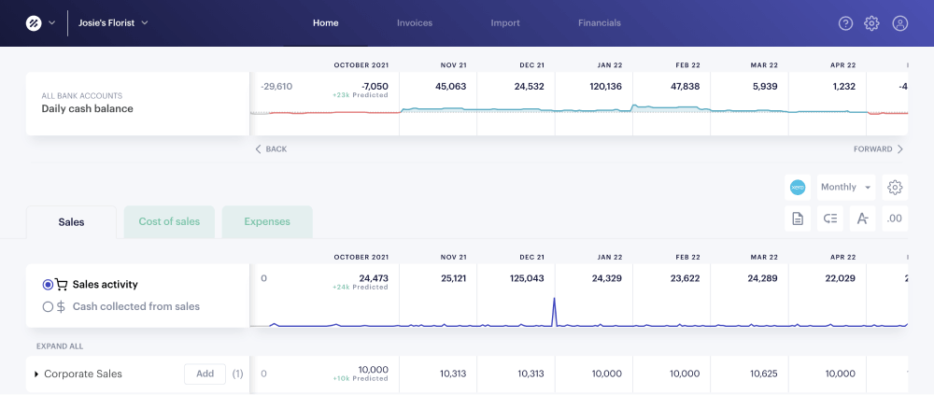This screenshot has height=395, width=934.
Task: Click the 24,473 October 2021 sales value
Action: point(374,278)
